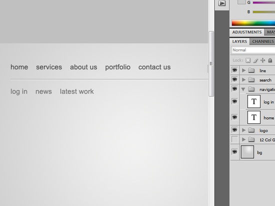This screenshot has height=206, width=275.
Task: Click the about us navigation text
Action: [83, 67]
